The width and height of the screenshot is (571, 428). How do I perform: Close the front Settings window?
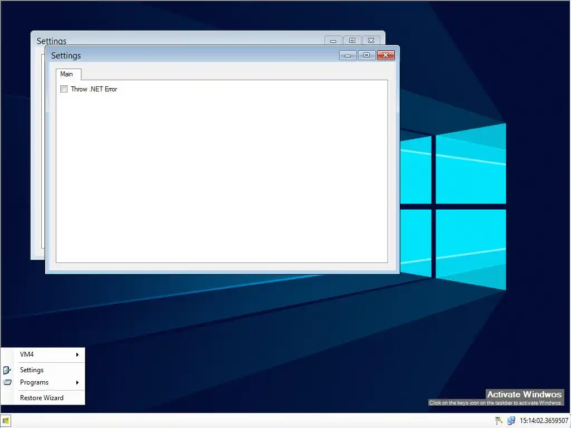(386, 55)
